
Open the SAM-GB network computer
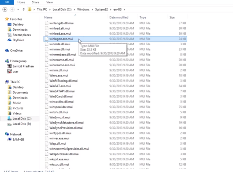(18, 139)
